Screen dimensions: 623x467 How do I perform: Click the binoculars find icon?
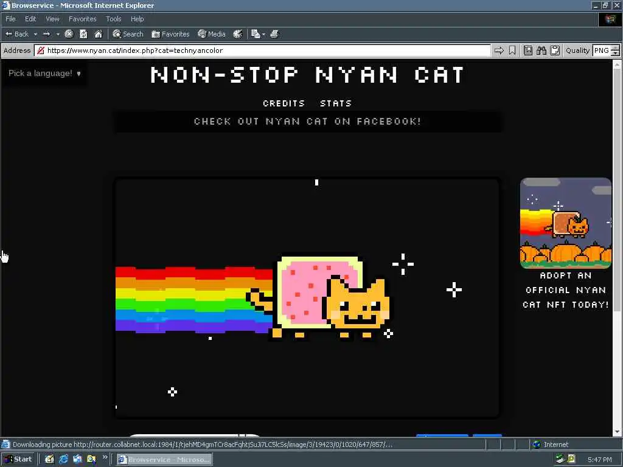coord(541,50)
